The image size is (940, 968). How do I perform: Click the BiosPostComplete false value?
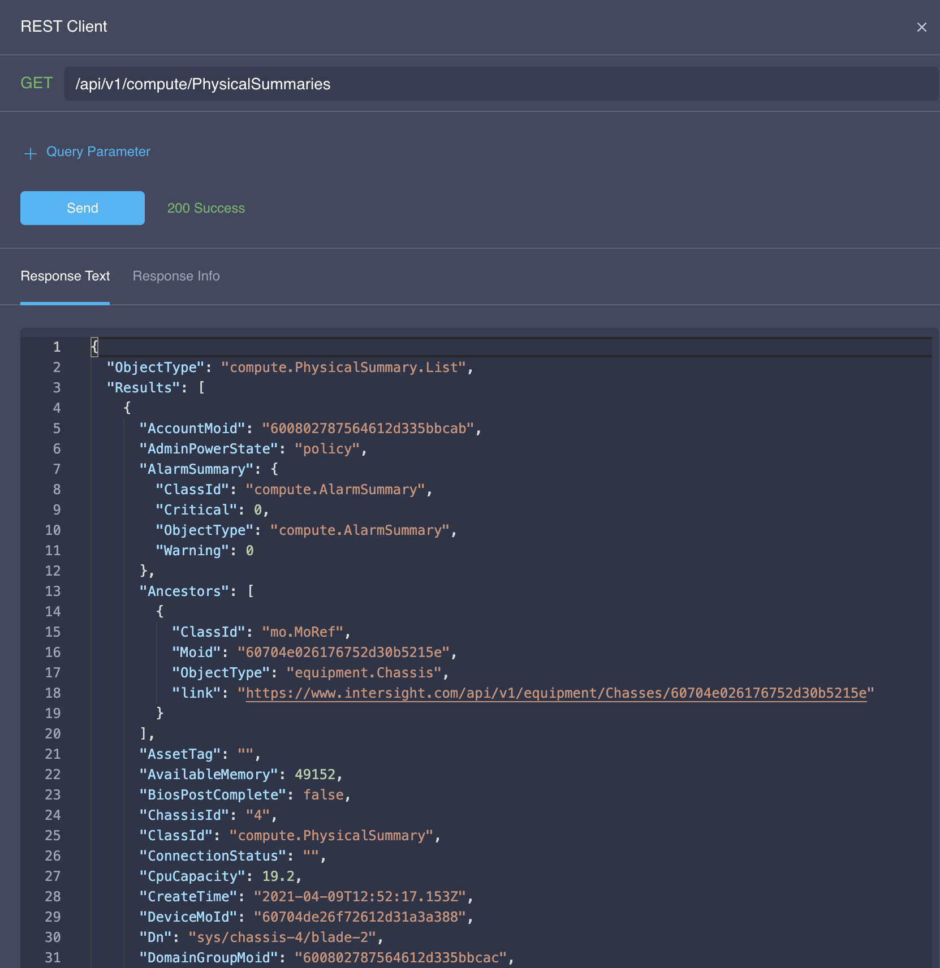click(324, 795)
